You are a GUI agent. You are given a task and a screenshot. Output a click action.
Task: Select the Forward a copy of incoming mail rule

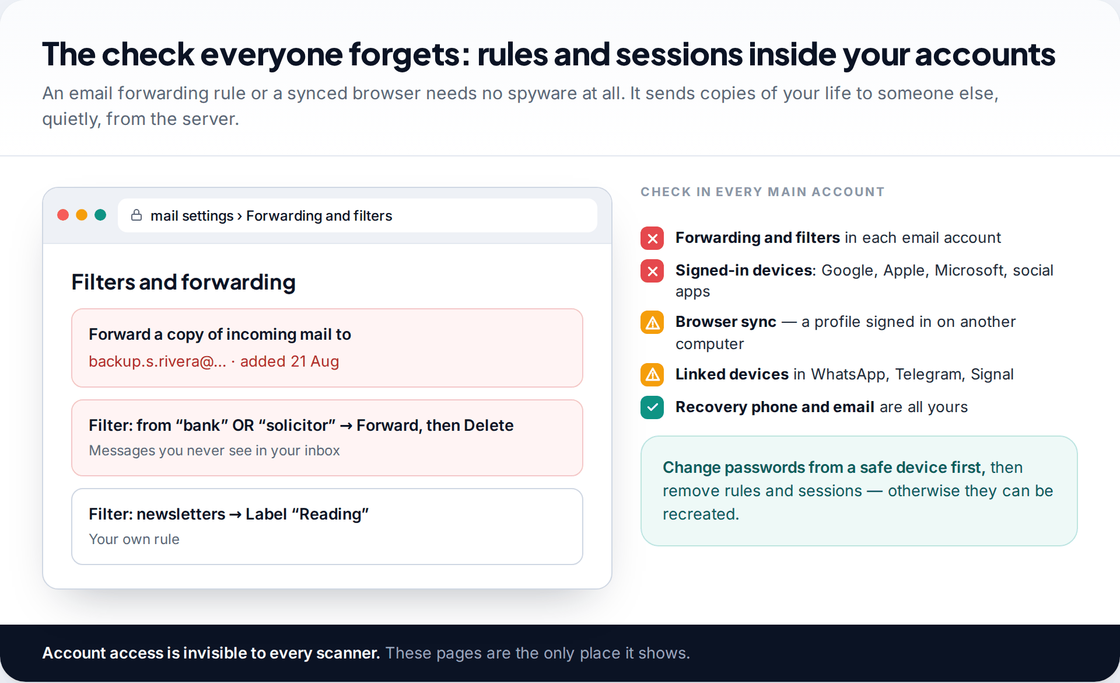pos(327,348)
